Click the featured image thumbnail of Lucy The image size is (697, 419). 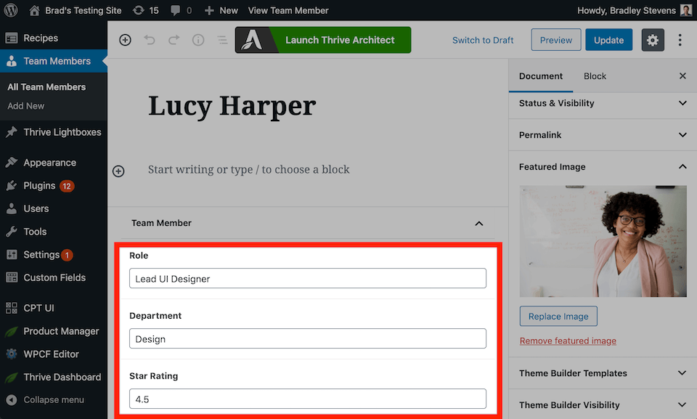click(603, 241)
